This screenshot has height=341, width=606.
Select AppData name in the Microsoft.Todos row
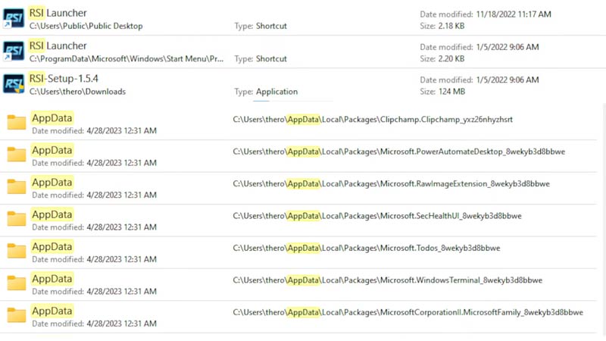click(52, 246)
